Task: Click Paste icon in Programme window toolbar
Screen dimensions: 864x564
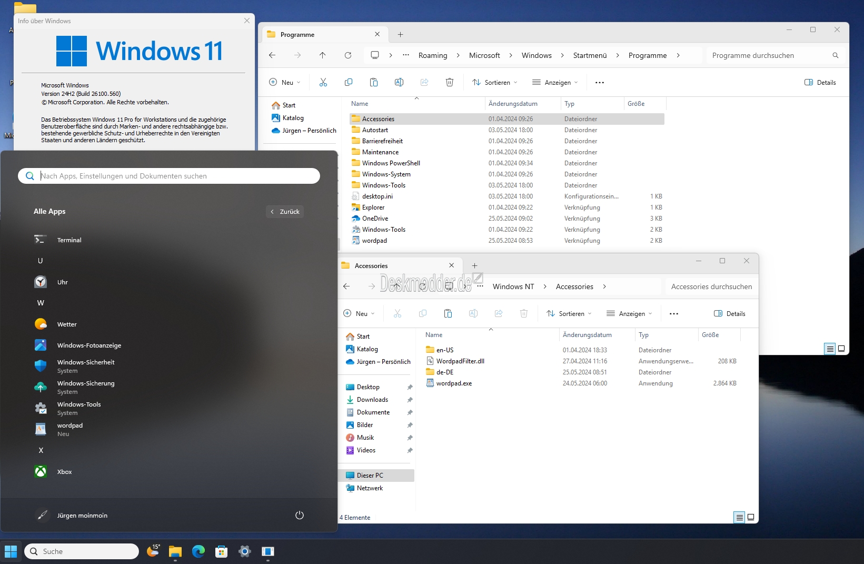Action: click(x=374, y=82)
